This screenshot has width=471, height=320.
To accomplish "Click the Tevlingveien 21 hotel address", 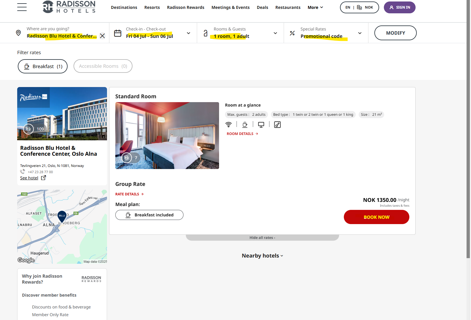I will 52,166.
